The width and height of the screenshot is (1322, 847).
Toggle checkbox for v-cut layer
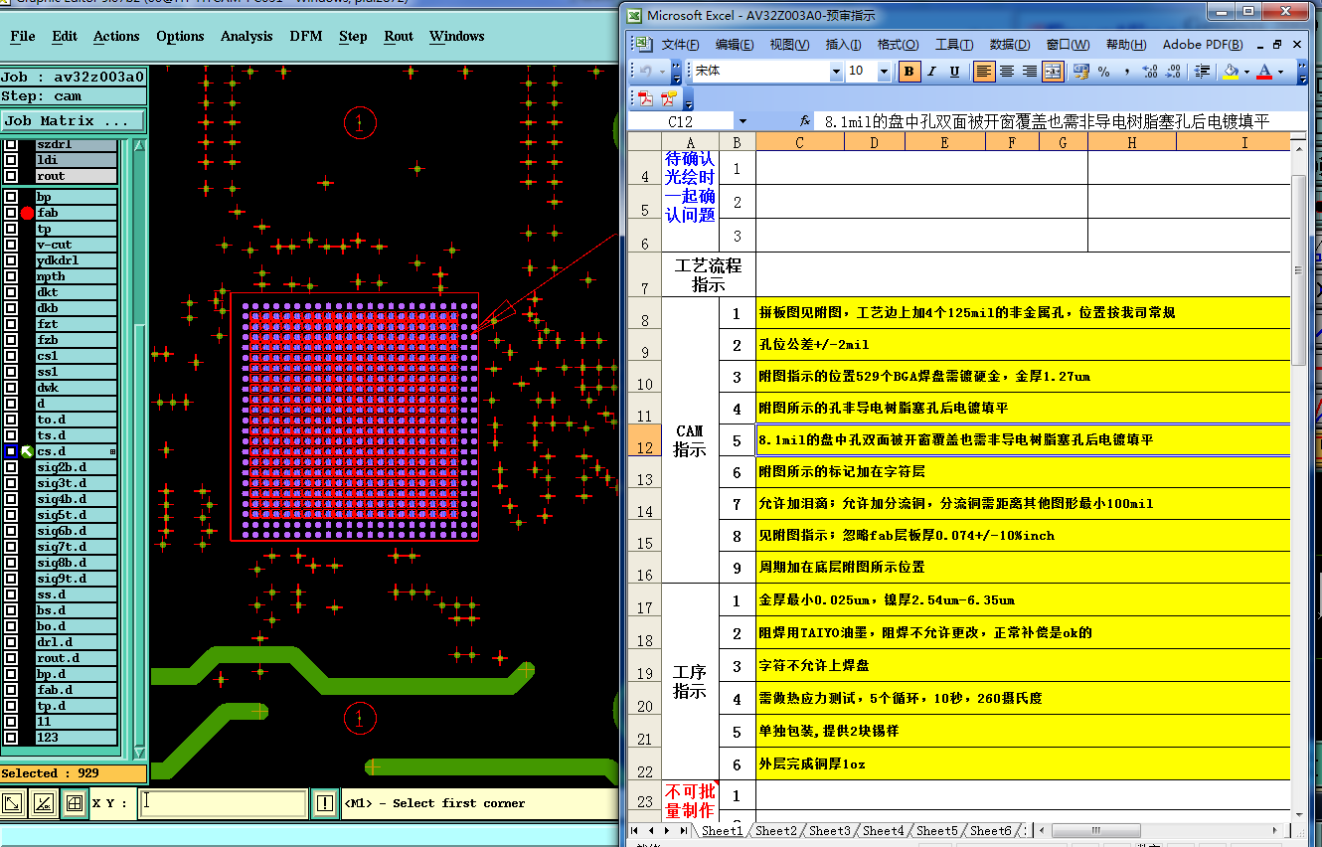11,245
